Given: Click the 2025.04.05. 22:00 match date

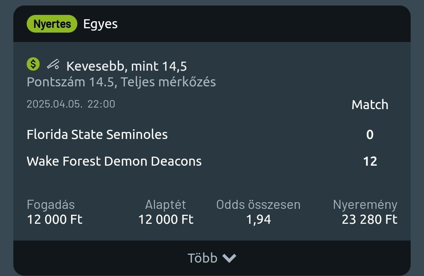Looking at the screenshot, I should (71, 104).
